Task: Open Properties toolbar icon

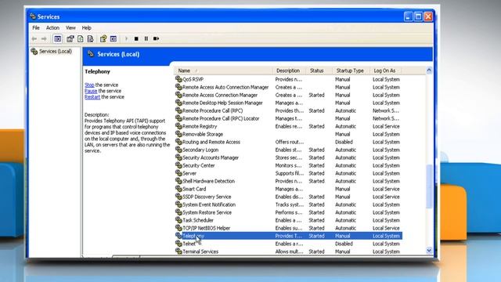Action: click(70, 38)
